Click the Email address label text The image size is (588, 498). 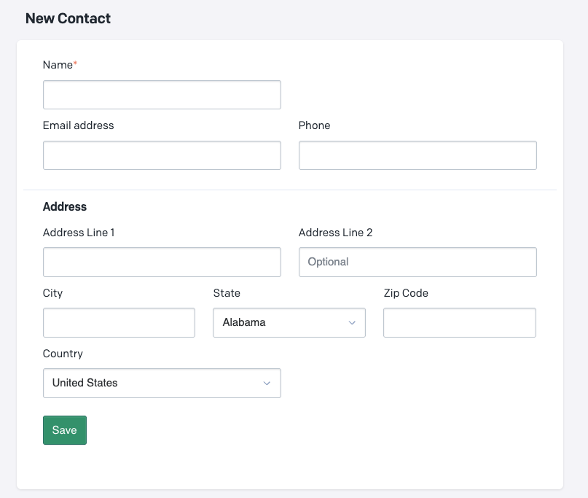pyautogui.click(x=79, y=125)
